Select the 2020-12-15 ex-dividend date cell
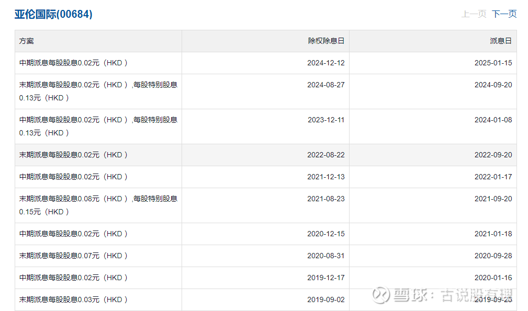This screenshot has width=528, height=311. [326, 234]
